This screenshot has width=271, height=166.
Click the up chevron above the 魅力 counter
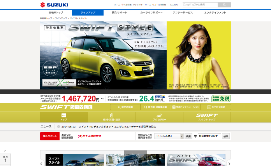[5, 151]
